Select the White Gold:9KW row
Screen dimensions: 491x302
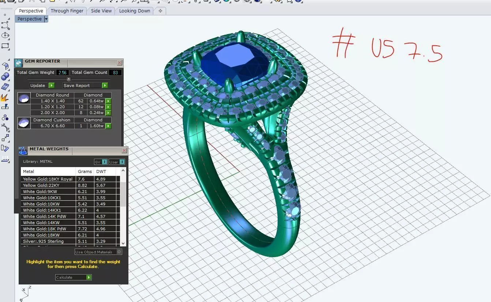(70, 192)
